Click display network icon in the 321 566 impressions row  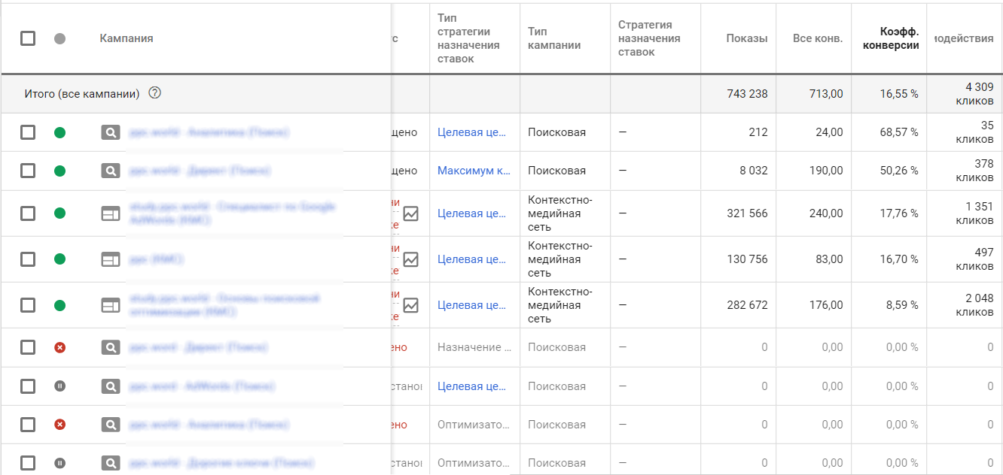coord(111,213)
